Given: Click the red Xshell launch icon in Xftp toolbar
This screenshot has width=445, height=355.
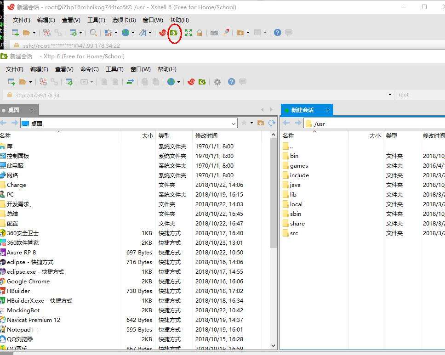Looking at the screenshot, I should (191, 82).
